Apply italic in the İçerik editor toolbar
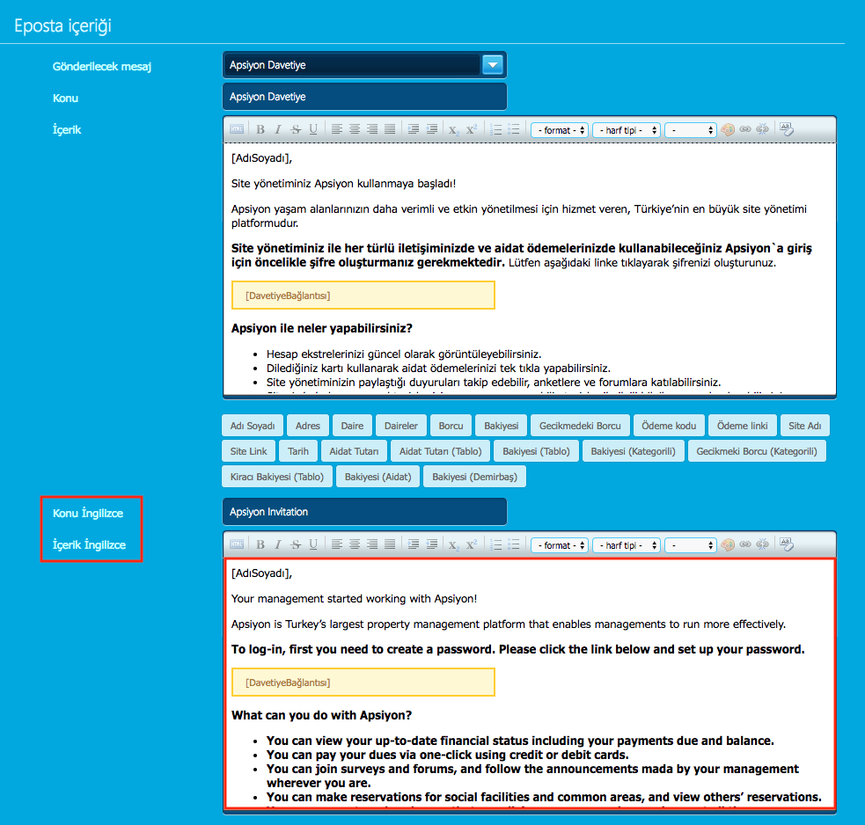 click(278, 129)
